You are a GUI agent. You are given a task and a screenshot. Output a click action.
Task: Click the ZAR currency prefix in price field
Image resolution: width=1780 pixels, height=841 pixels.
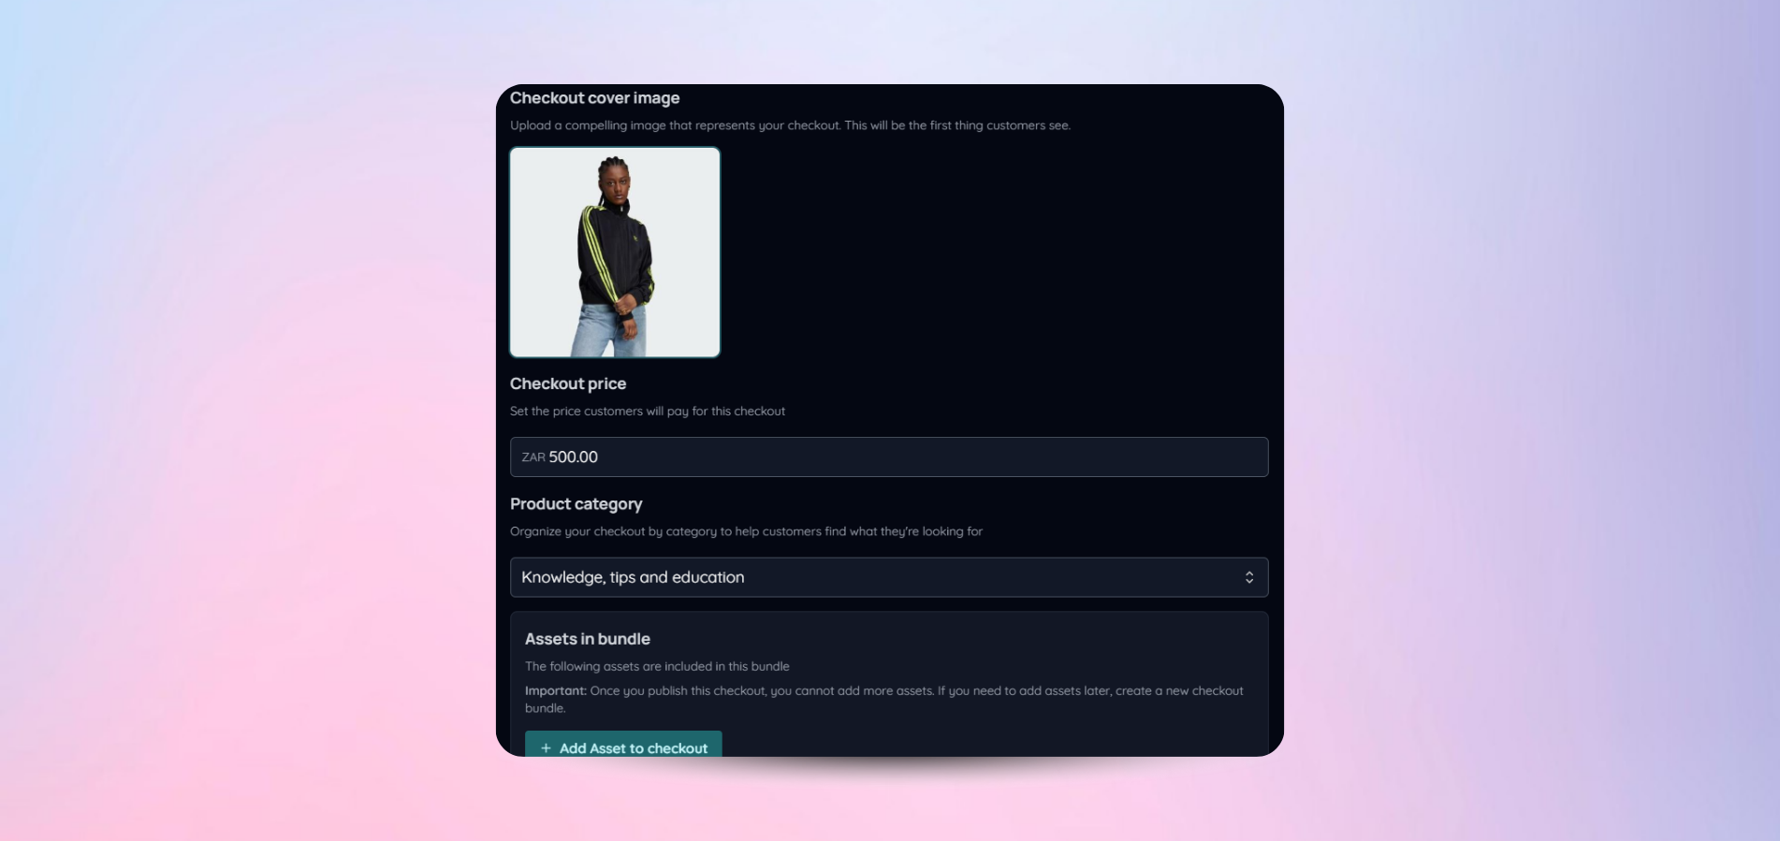pyautogui.click(x=533, y=457)
